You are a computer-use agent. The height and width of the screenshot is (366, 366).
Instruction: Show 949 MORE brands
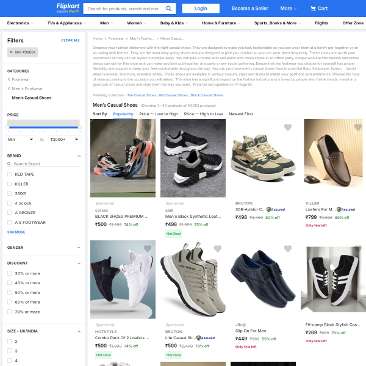click(x=16, y=232)
